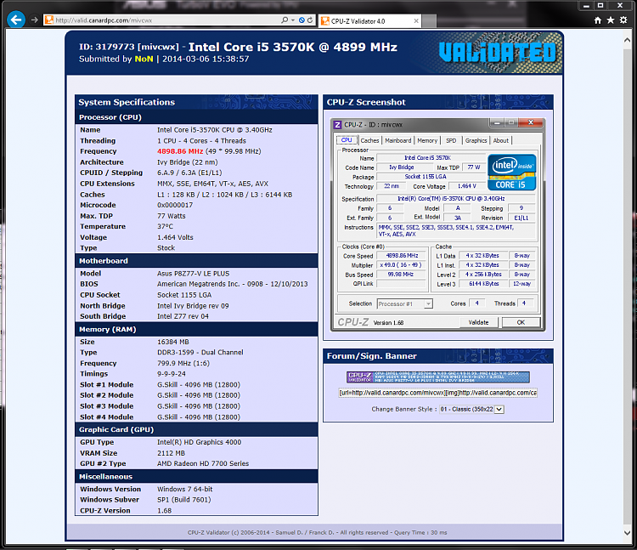
Task: Click the red 4898.86 MHz frequency value
Action: [180, 151]
